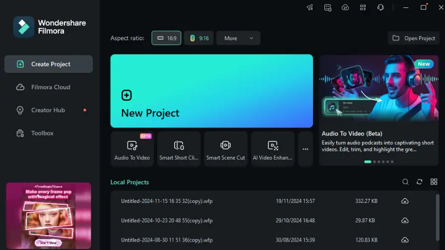The width and height of the screenshot is (445, 250).
Task: Refresh the local projects list
Action: coord(420,182)
